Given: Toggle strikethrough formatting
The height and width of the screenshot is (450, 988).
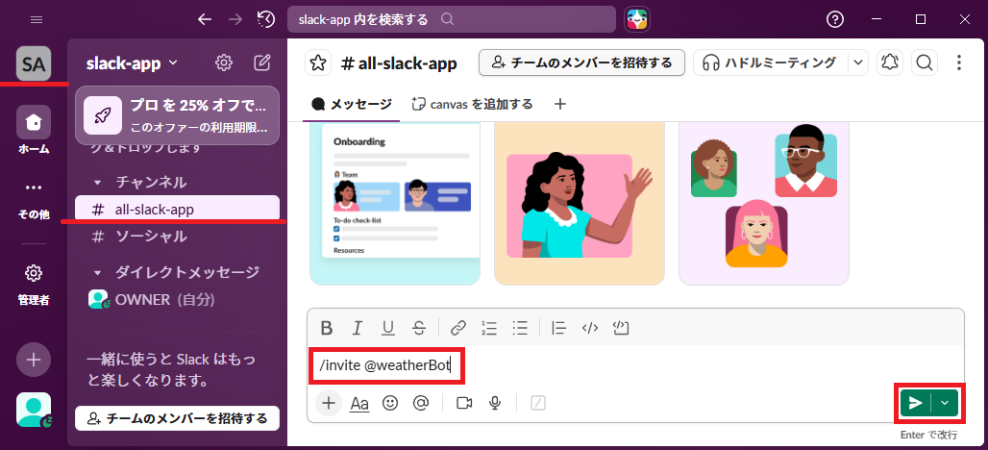Looking at the screenshot, I should [x=419, y=328].
